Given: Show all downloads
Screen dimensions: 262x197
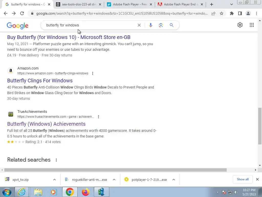Looking at the screenshot, I should pos(243,179).
